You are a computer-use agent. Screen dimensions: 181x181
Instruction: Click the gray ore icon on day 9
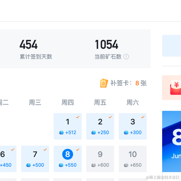click(94, 165)
